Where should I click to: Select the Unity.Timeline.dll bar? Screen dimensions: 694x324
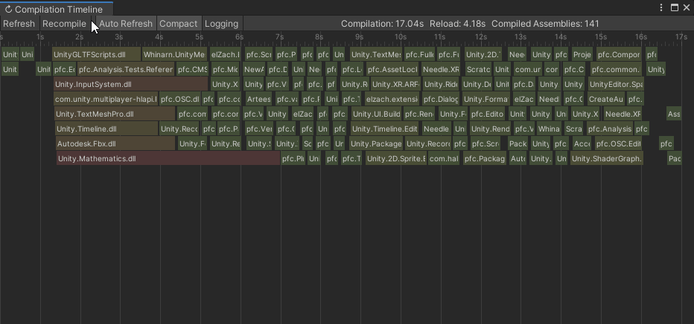(106, 129)
